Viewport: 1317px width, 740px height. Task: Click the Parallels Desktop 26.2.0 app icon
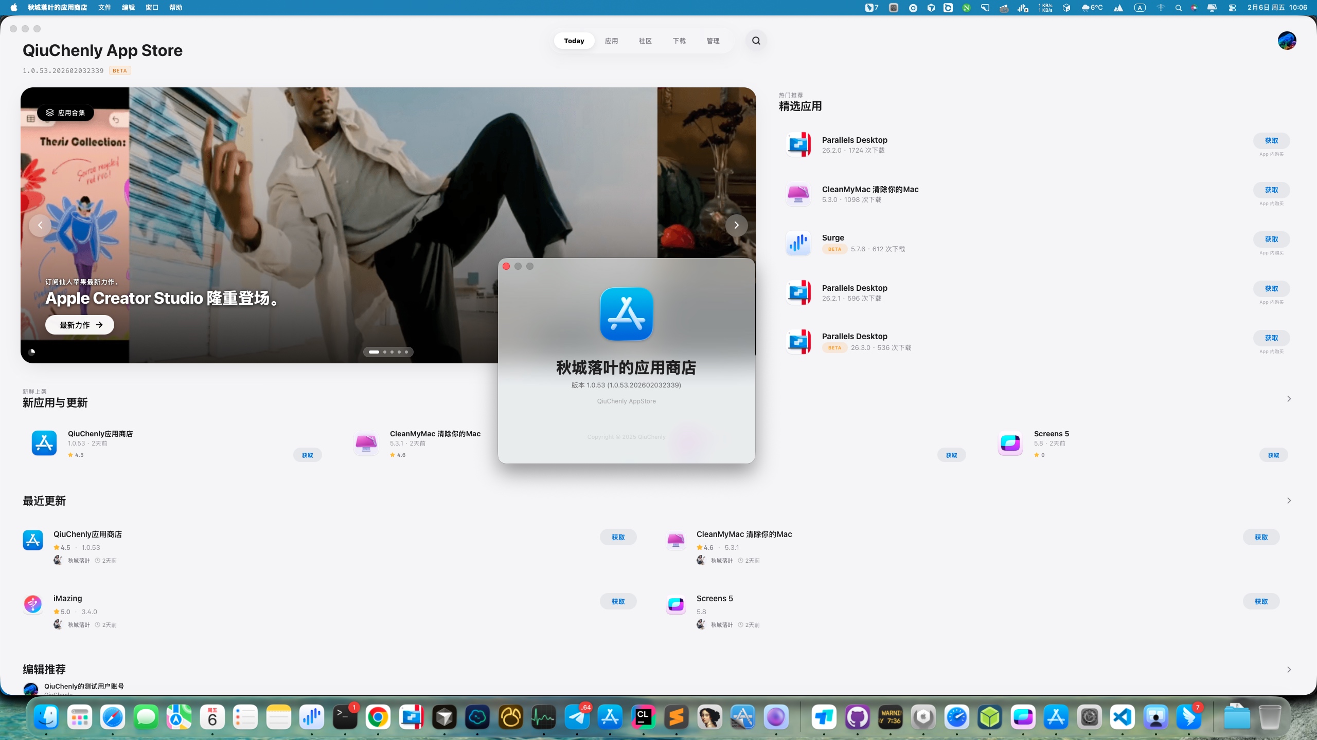point(798,144)
